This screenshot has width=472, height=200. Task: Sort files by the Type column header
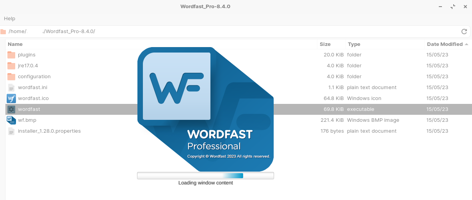[x=354, y=44]
